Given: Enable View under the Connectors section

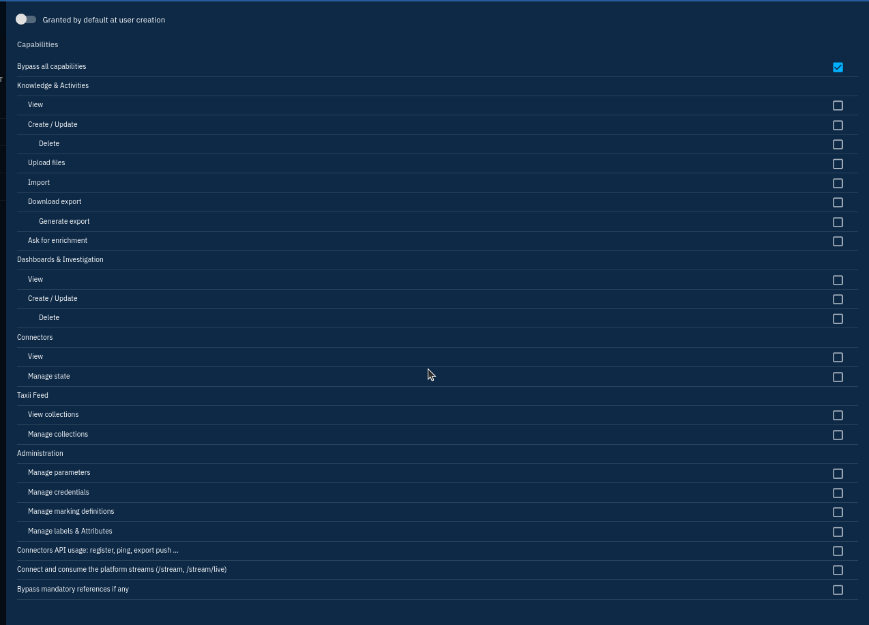Looking at the screenshot, I should pyautogui.click(x=838, y=357).
